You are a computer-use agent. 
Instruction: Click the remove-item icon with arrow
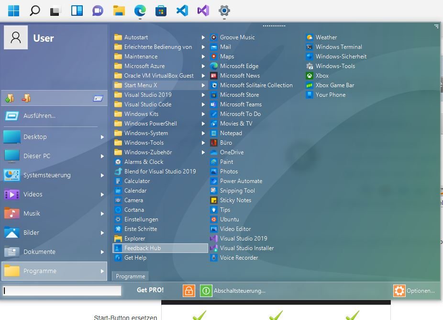tap(26, 98)
